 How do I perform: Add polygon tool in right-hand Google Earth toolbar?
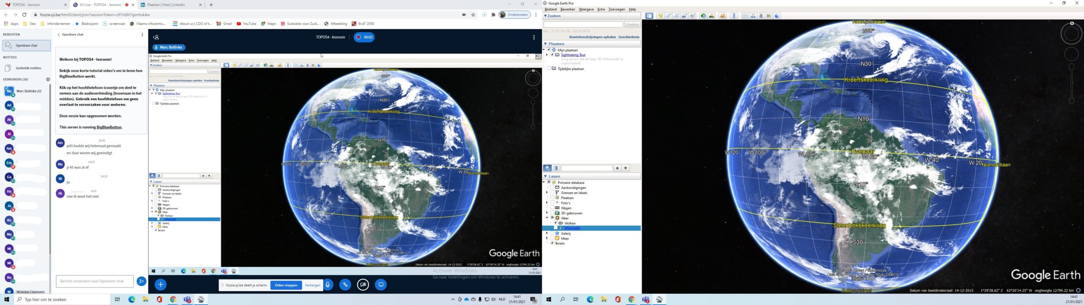point(669,16)
